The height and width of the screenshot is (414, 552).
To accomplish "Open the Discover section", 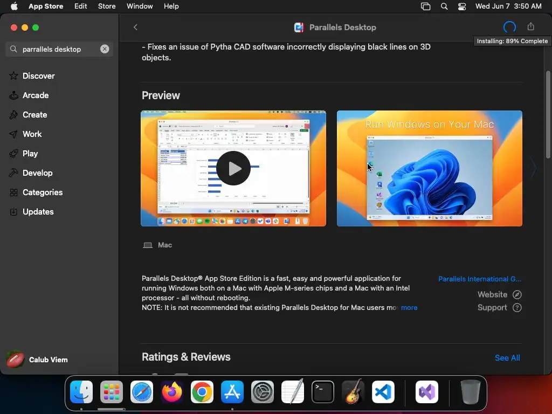I will (x=38, y=75).
